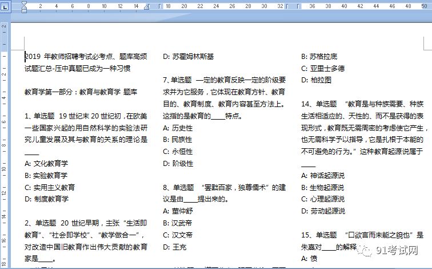The image size is (432, 269).
Task: Click question 1 line beginning '1、单选题 19 世纪末'
Action: pos(86,116)
